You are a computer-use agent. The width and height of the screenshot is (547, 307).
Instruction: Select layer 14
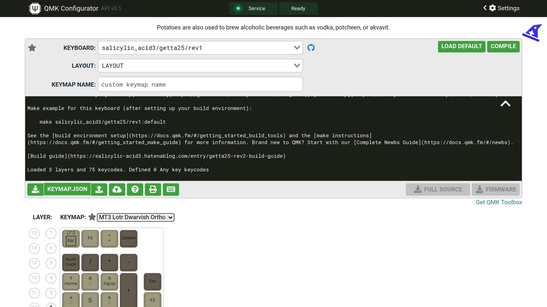click(x=34, y=248)
